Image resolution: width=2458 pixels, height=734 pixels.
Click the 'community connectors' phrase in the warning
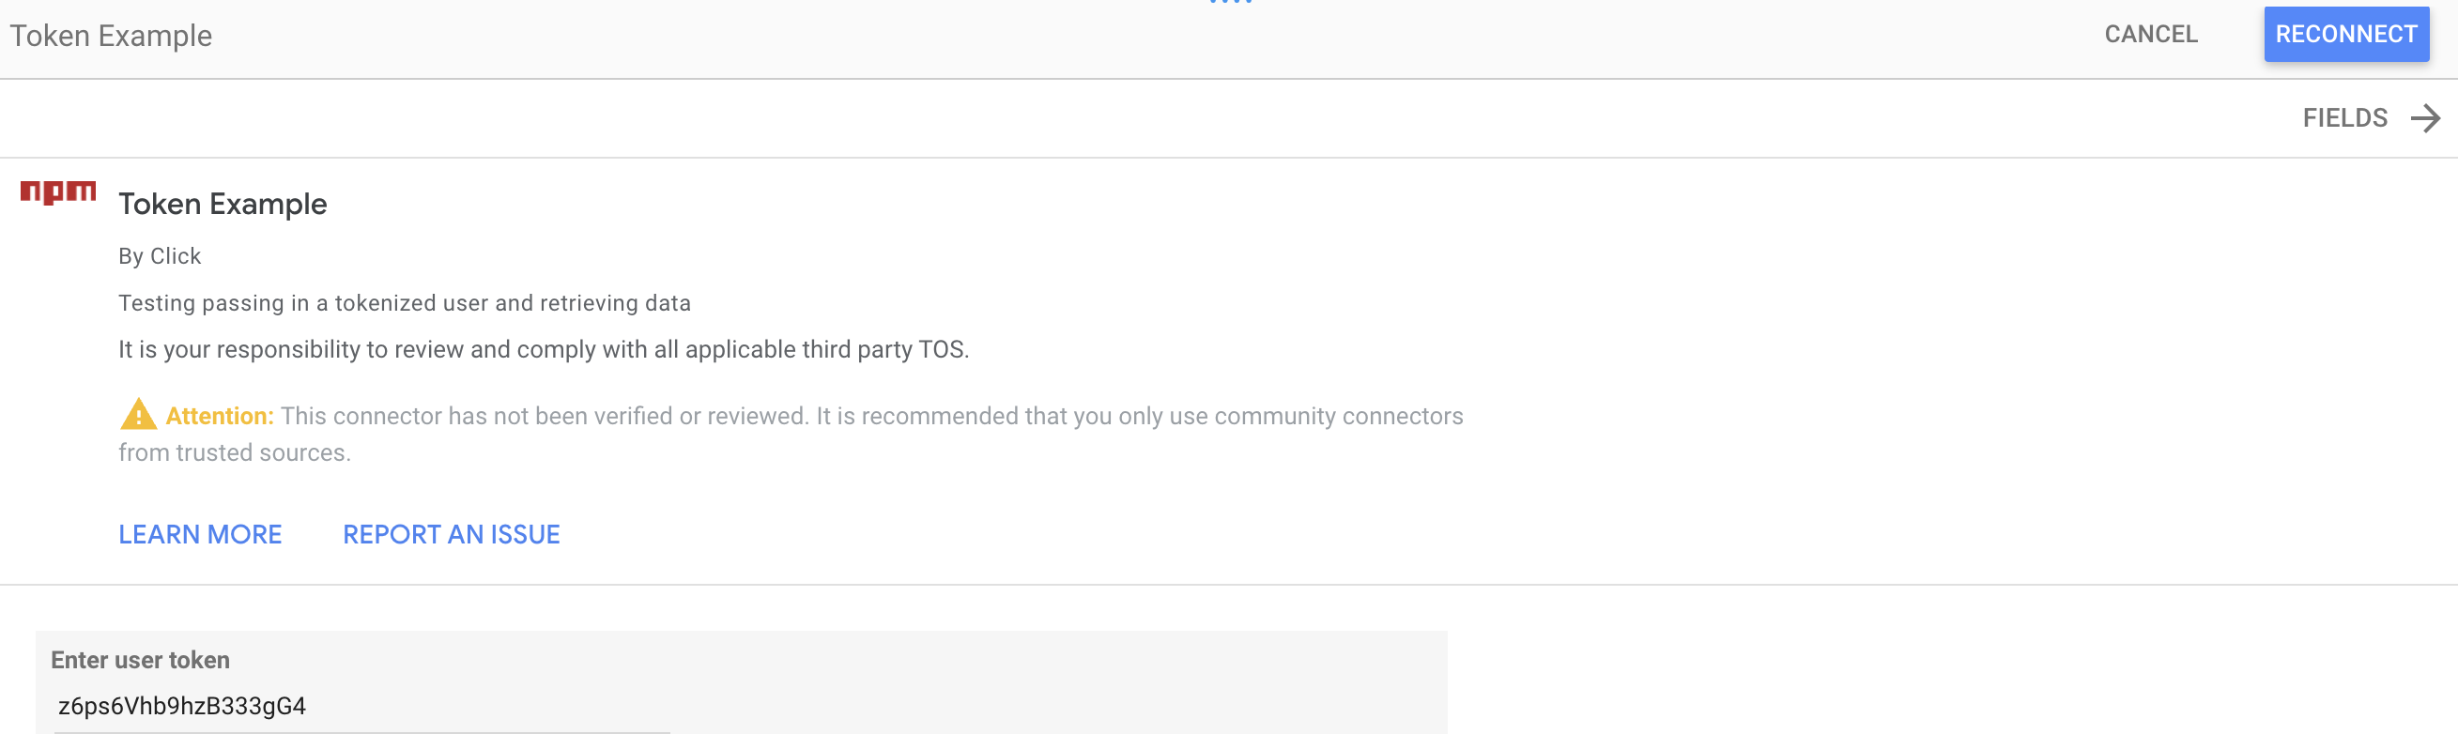[x=1338, y=416]
